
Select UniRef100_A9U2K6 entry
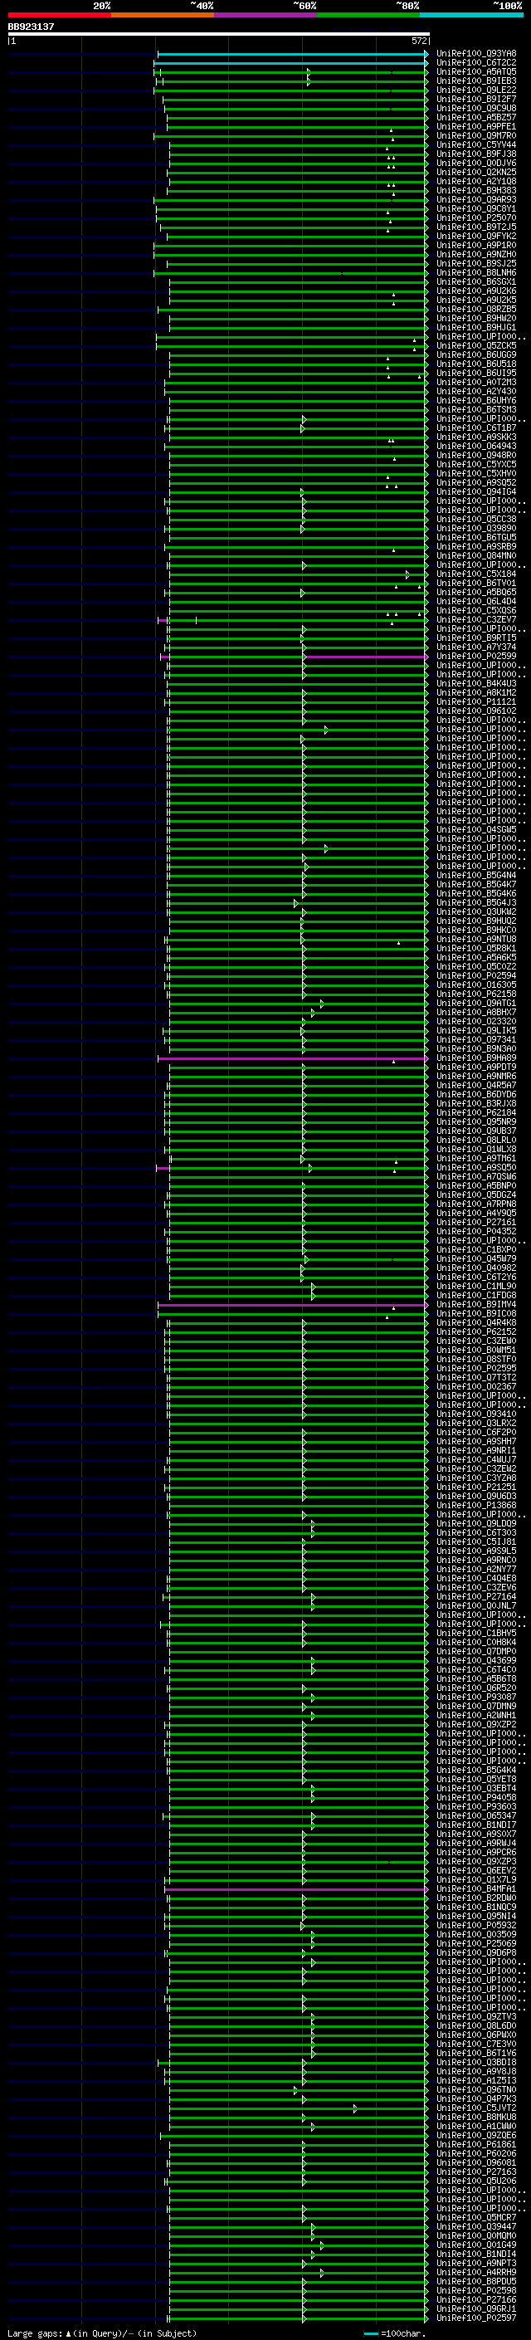476,291
